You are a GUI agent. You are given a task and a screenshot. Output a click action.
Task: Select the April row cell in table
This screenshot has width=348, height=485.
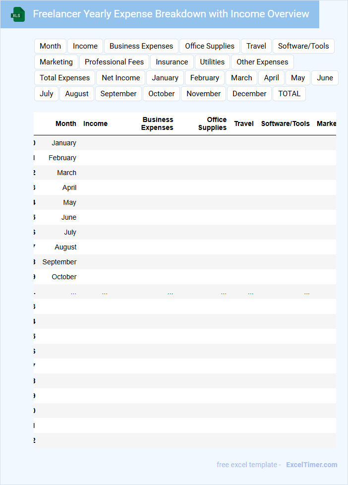point(69,187)
